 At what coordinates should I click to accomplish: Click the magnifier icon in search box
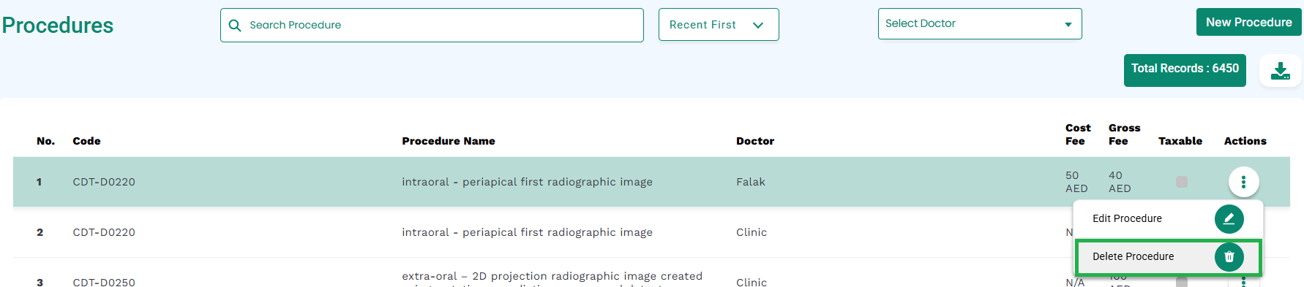pos(235,26)
